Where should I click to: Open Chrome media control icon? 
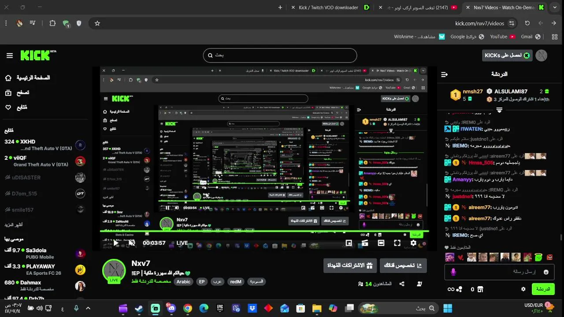[x=33, y=23]
